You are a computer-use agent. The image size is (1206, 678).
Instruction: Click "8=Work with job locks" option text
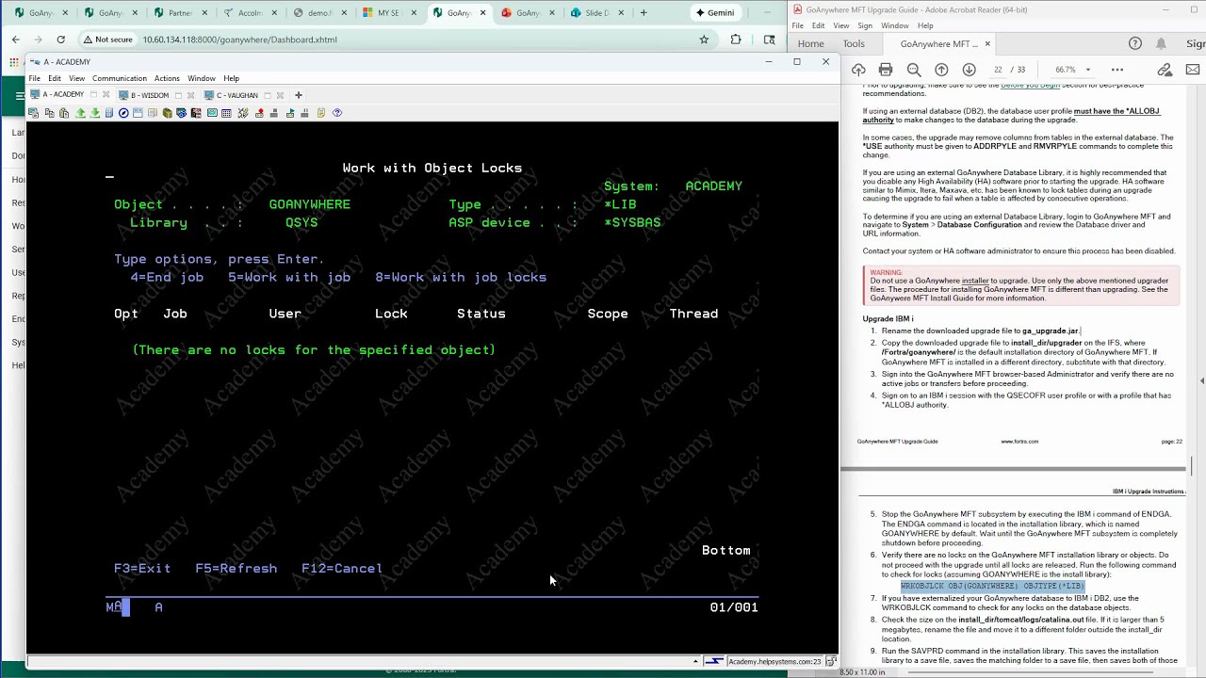(461, 277)
